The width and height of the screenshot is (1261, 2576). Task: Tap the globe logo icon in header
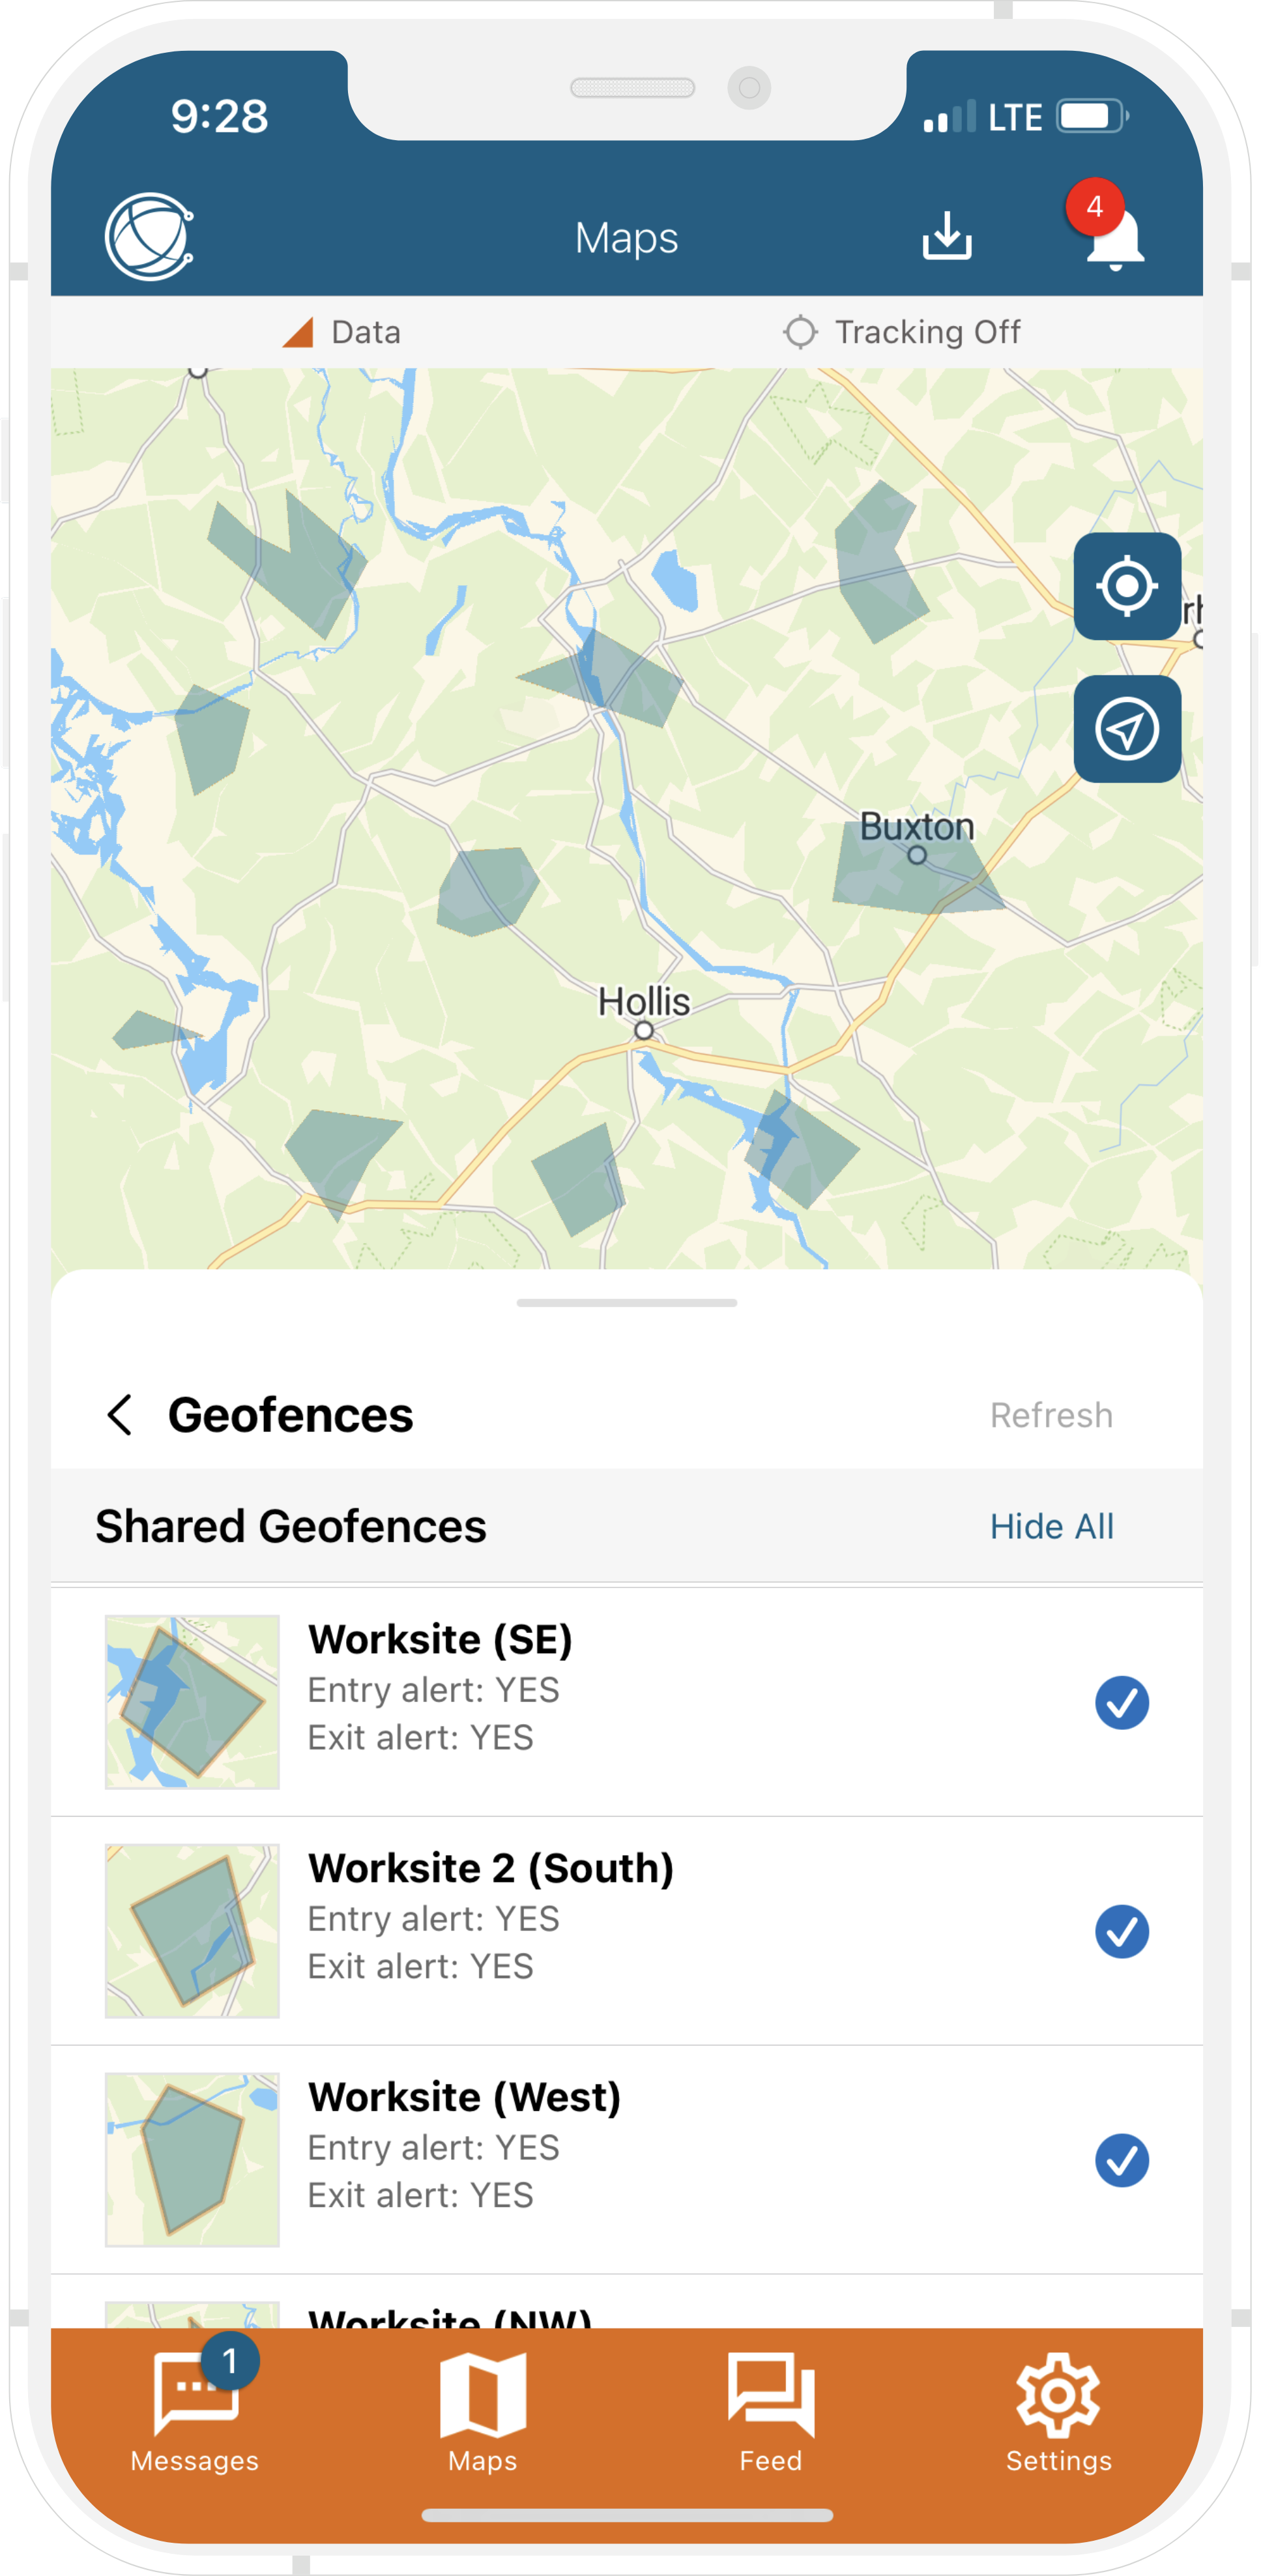[149, 237]
